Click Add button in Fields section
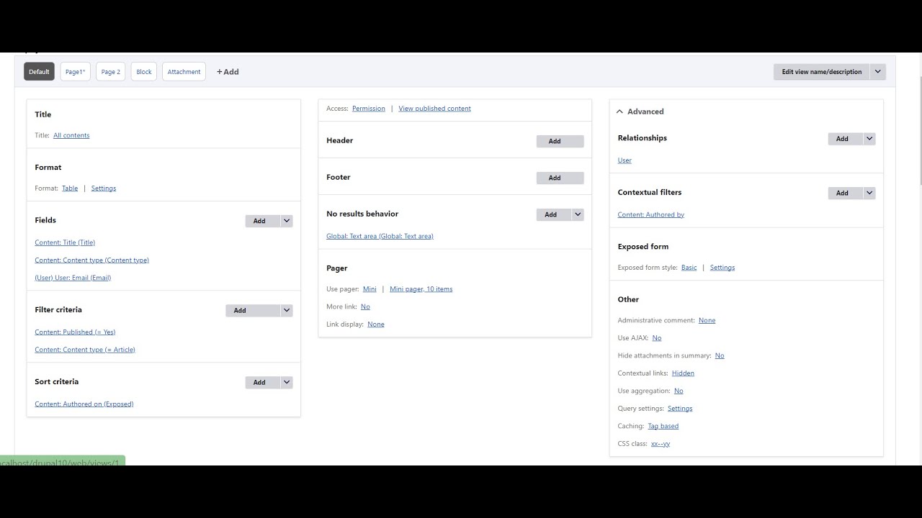Image resolution: width=922 pixels, height=518 pixels. point(262,221)
